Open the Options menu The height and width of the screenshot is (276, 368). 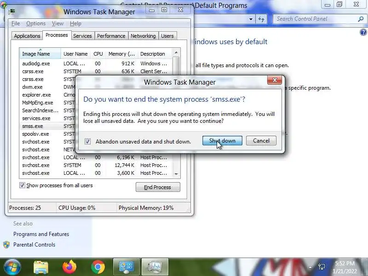click(x=36, y=23)
